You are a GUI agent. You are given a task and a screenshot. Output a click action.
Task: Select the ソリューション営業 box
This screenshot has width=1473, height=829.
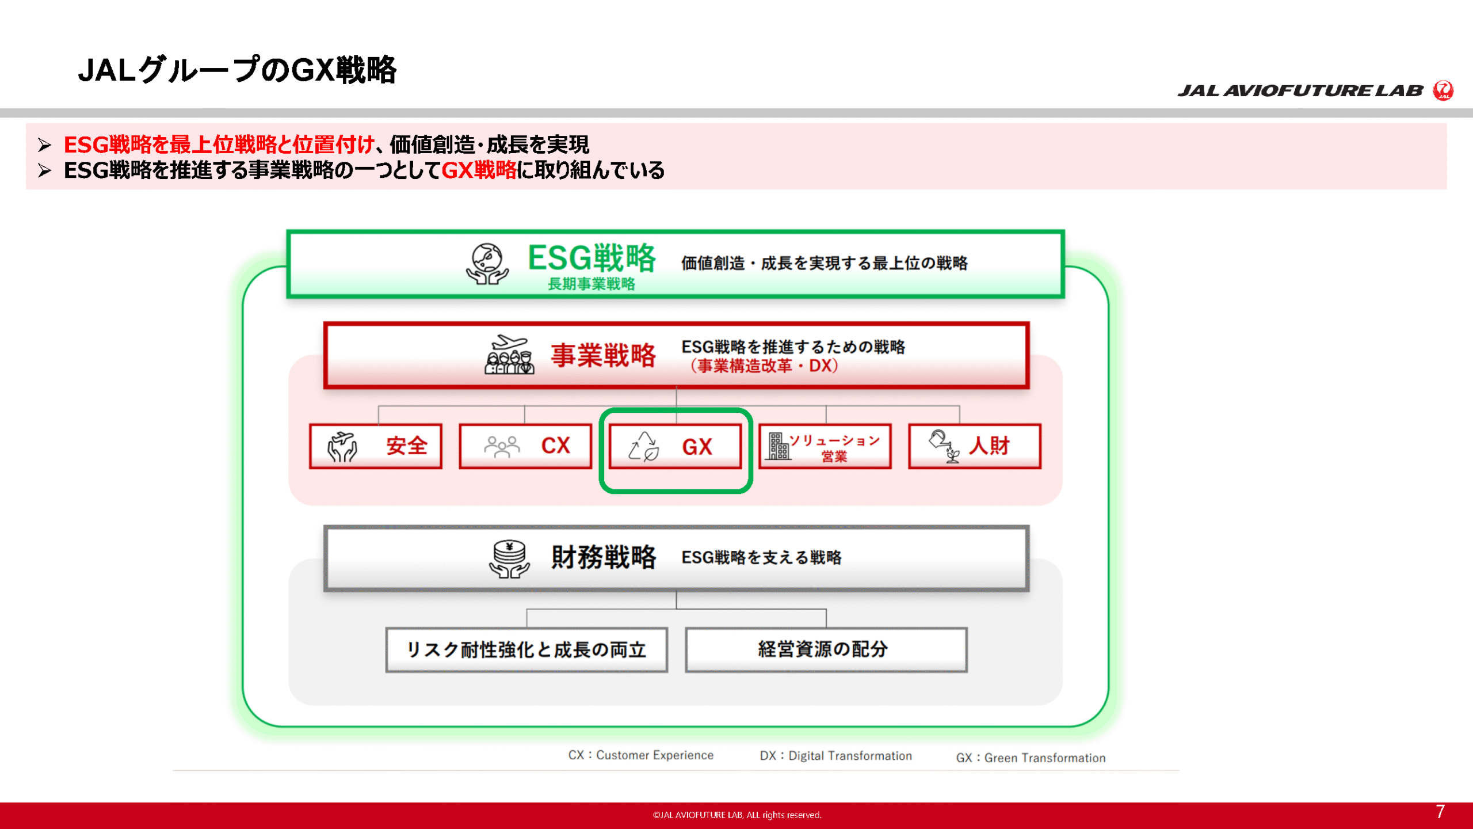[825, 447]
